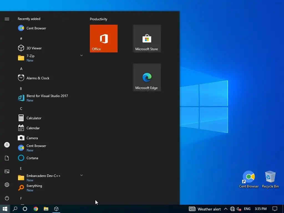Open Pictures from the Start sidebar
Screen dimensions: 284x213
[7, 171]
